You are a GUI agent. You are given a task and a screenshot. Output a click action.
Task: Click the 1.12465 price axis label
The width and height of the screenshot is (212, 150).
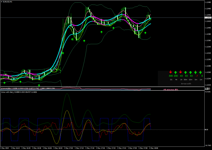coord(208,9)
